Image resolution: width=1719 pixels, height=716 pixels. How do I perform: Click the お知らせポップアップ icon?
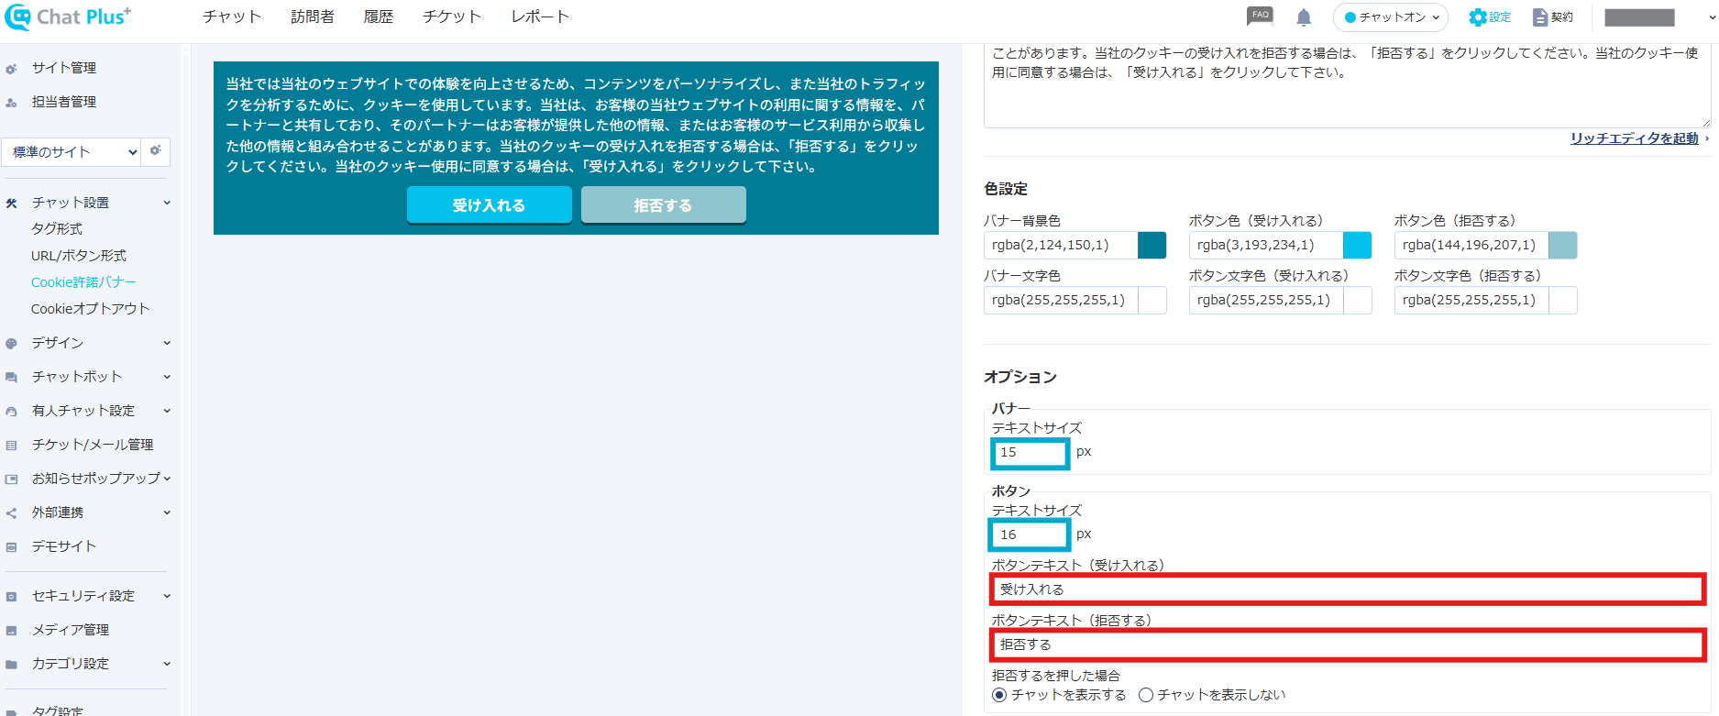(12, 479)
